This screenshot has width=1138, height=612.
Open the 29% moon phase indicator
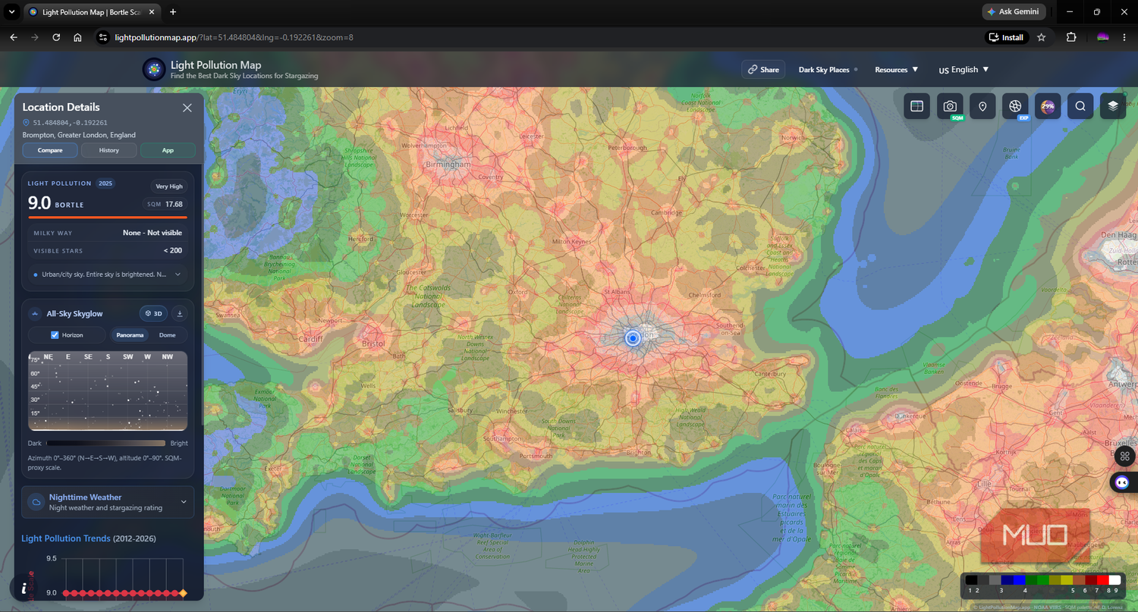coord(1048,106)
